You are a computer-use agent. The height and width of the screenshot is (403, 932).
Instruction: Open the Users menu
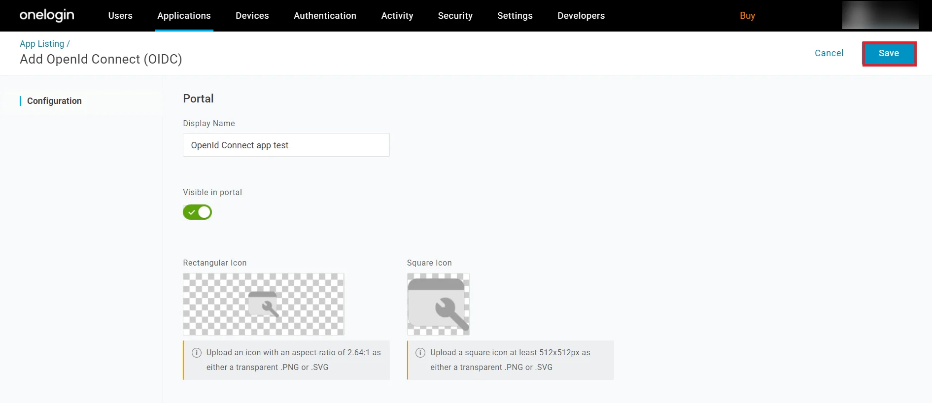click(x=120, y=16)
